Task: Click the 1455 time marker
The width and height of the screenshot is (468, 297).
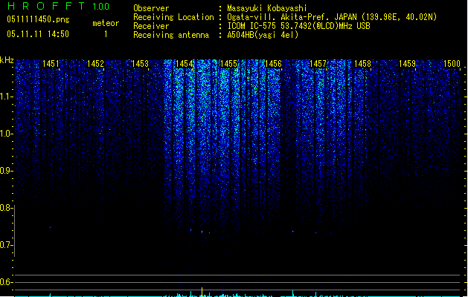Action: click(x=228, y=64)
